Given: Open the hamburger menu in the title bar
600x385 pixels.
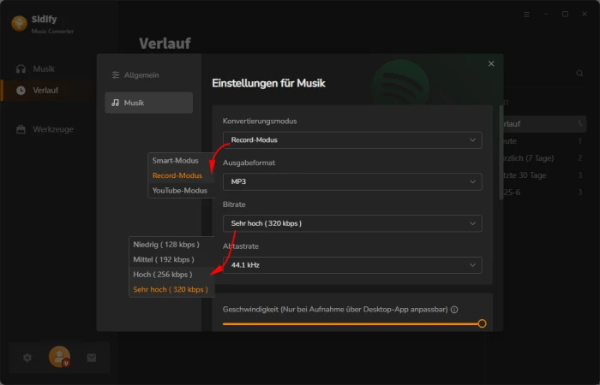Looking at the screenshot, I should [x=526, y=15].
